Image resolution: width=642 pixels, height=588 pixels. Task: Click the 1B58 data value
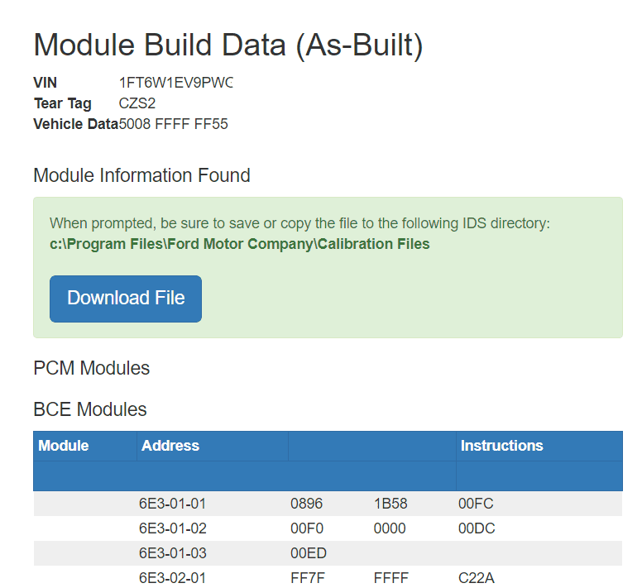pyautogui.click(x=390, y=504)
